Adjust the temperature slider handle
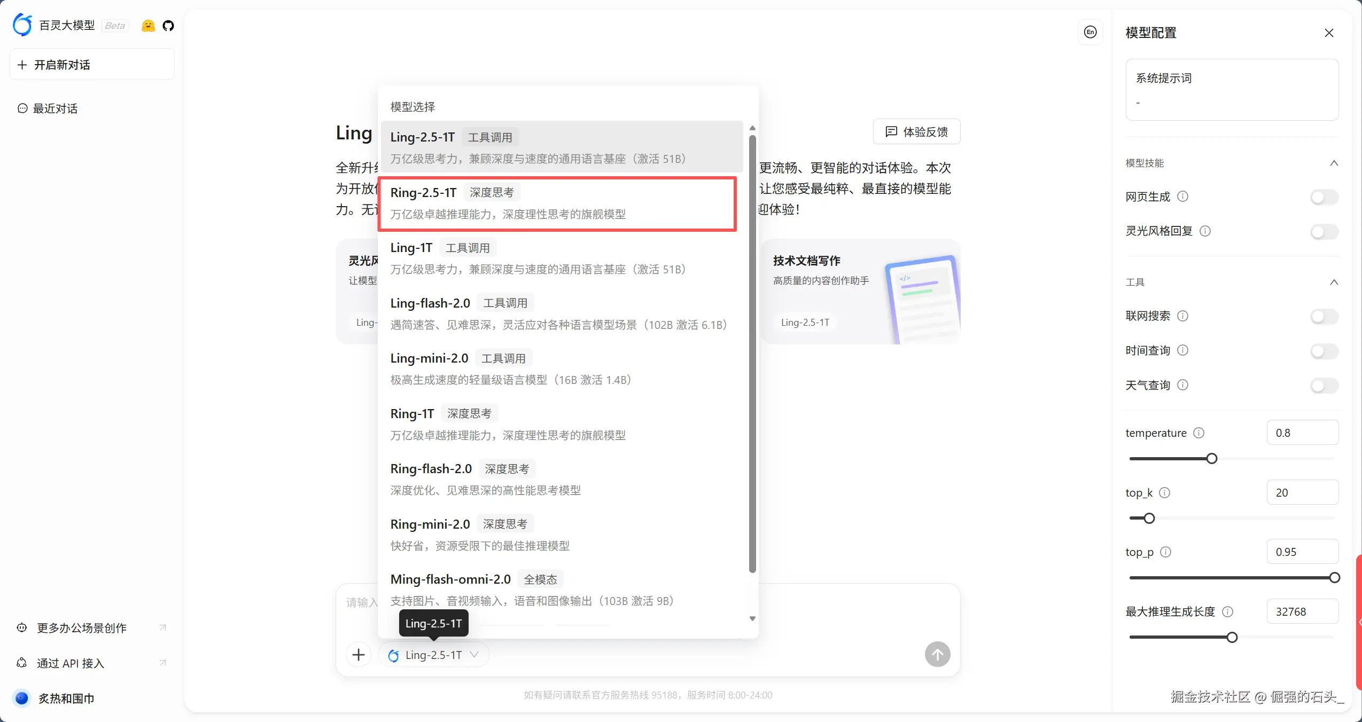Screen dimensions: 1362x722 click(x=1212, y=459)
